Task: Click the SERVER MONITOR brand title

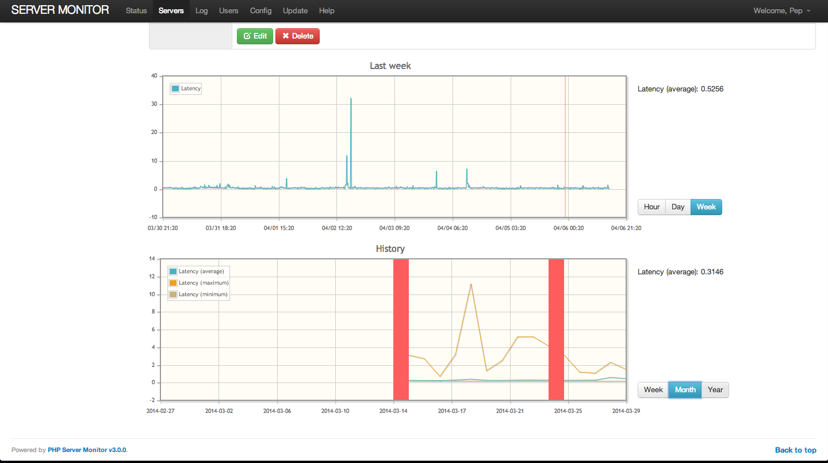Action: pyautogui.click(x=60, y=10)
